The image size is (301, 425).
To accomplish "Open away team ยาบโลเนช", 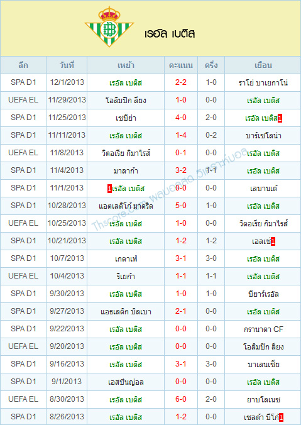I will [x=263, y=399].
